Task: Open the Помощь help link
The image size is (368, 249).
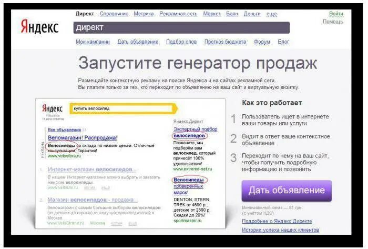Action: 333,22
